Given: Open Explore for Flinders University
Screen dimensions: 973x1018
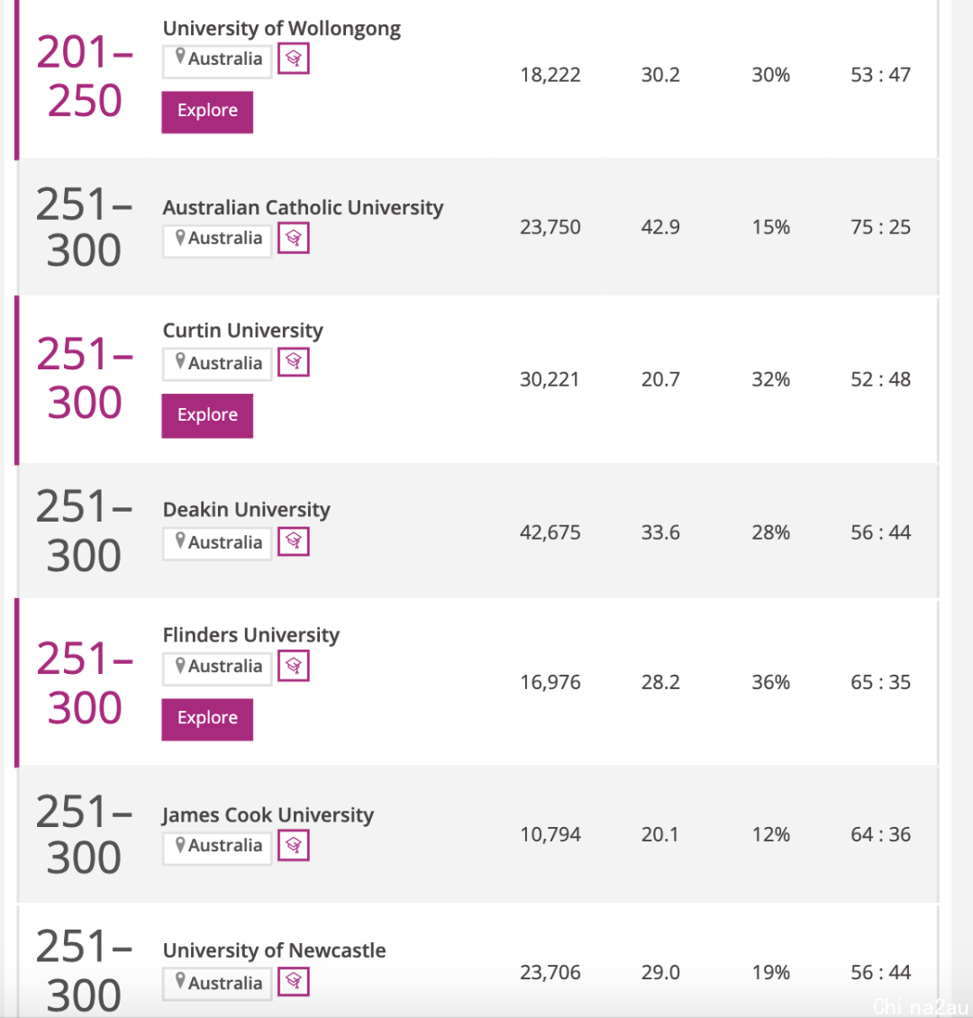Looking at the screenshot, I should tap(207, 719).
